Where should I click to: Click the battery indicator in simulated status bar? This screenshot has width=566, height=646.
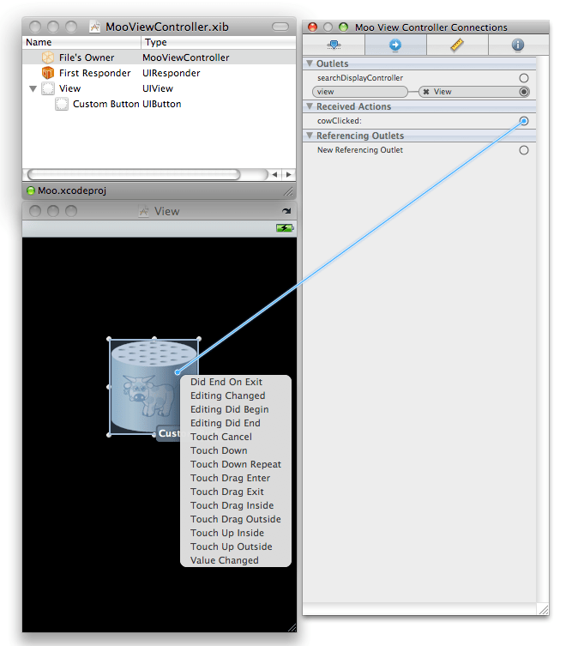[284, 228]
